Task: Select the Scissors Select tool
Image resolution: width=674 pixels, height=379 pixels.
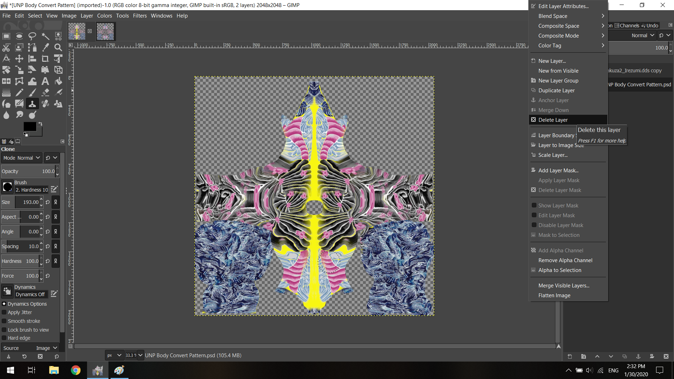Action: point(6,47)
